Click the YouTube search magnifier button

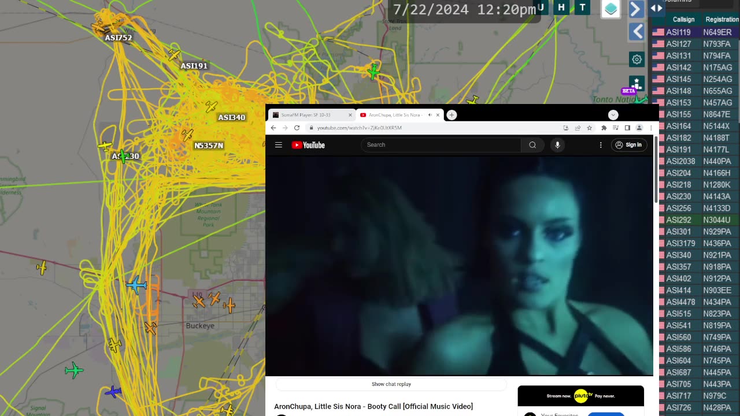click(x=532, y=145)
